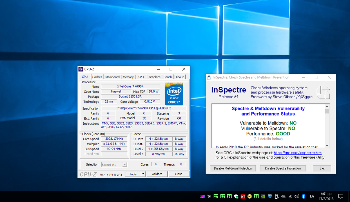Select the SPD tab

click(141, 77)
